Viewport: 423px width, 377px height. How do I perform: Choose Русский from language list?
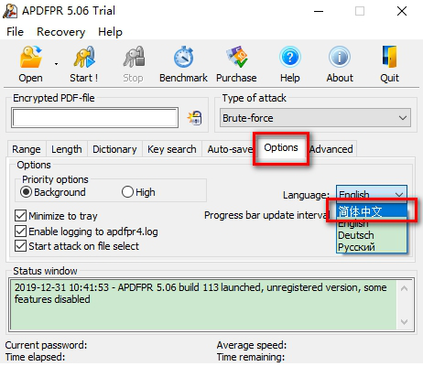tap(372, 247)
